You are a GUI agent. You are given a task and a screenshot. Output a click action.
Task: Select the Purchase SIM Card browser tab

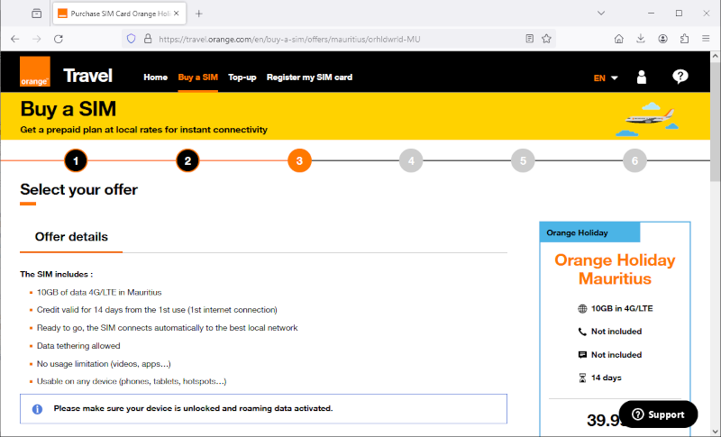[120, 14]
